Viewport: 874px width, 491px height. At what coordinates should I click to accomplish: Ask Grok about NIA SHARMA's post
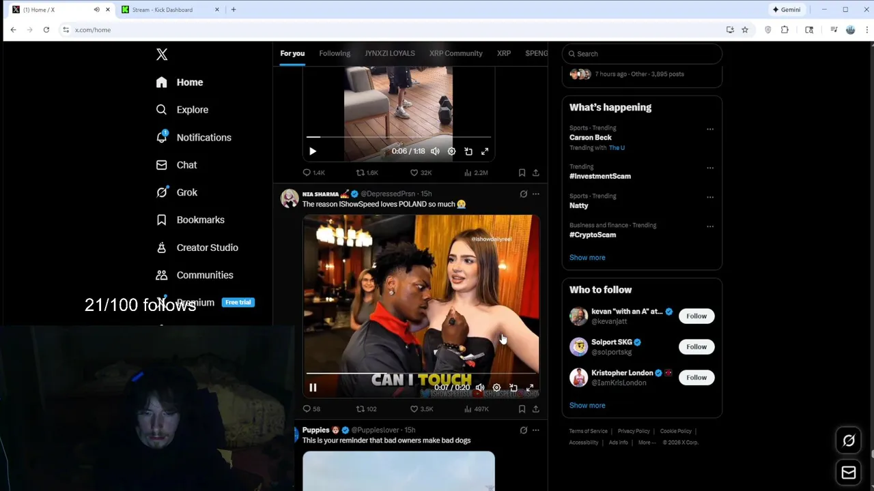coord(524,194)
